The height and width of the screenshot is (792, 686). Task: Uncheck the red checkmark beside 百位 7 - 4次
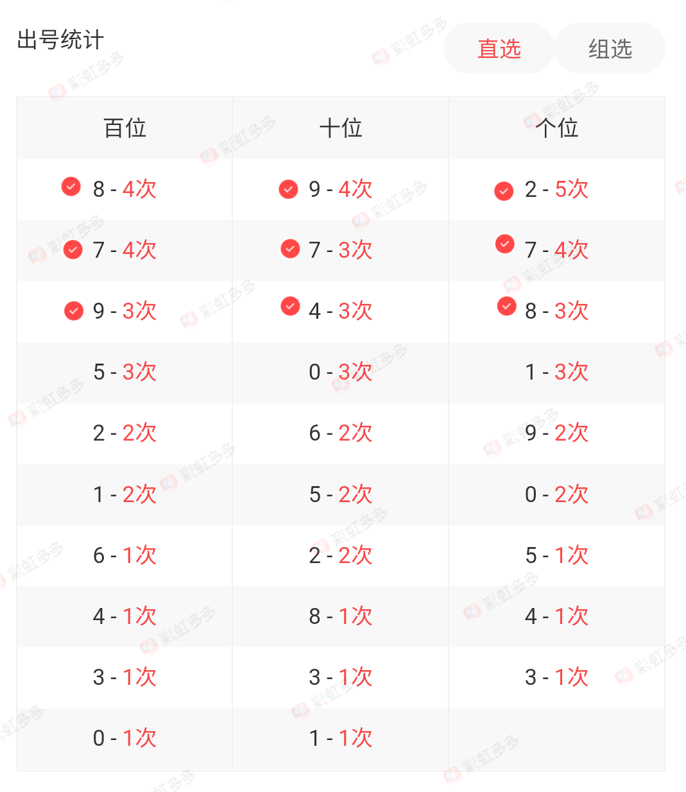coord(73,249)
